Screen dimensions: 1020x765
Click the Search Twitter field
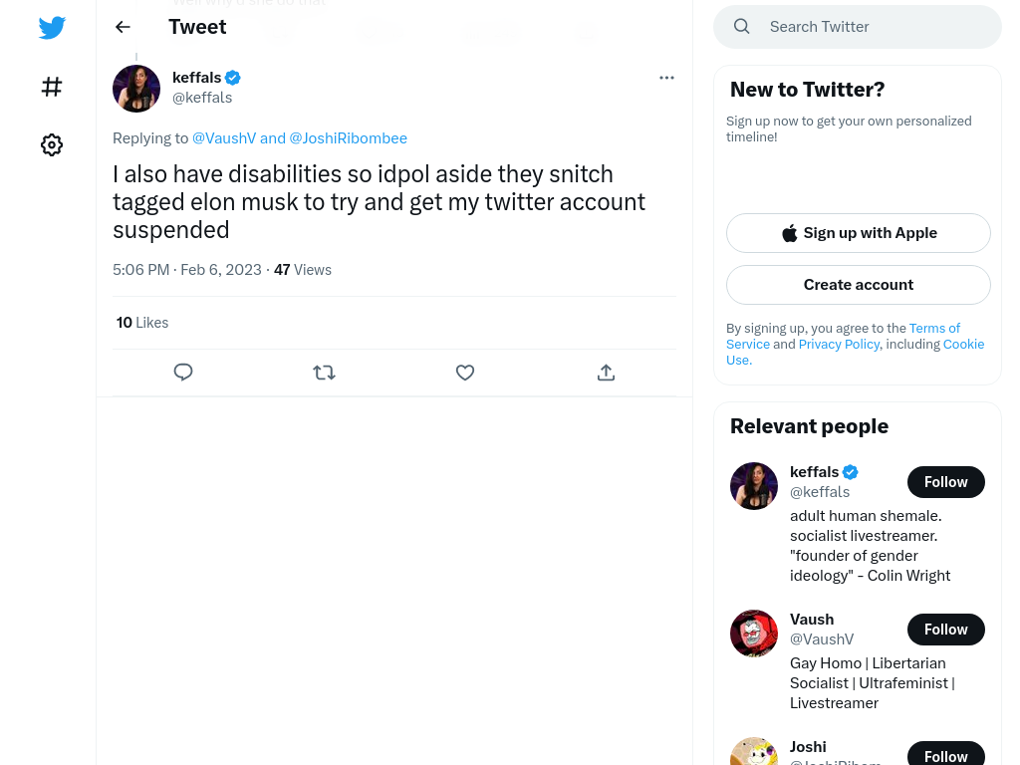tap(858, 27)
